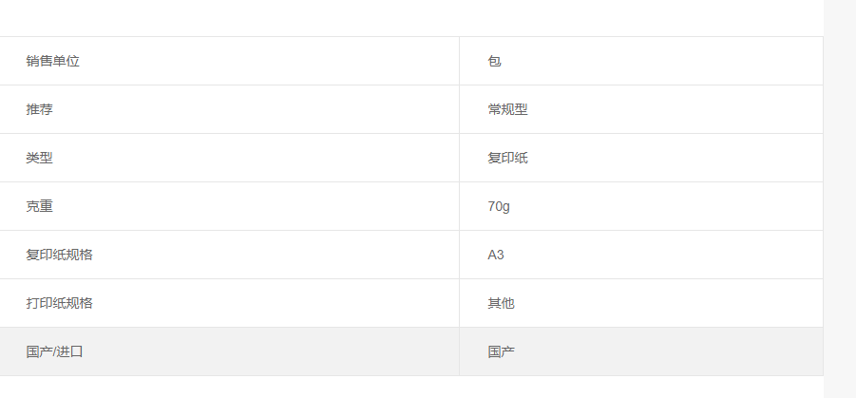The width and height of the screenshot is (856, 398).
Task: Select the 常规型 value
Action: (507, 109)
